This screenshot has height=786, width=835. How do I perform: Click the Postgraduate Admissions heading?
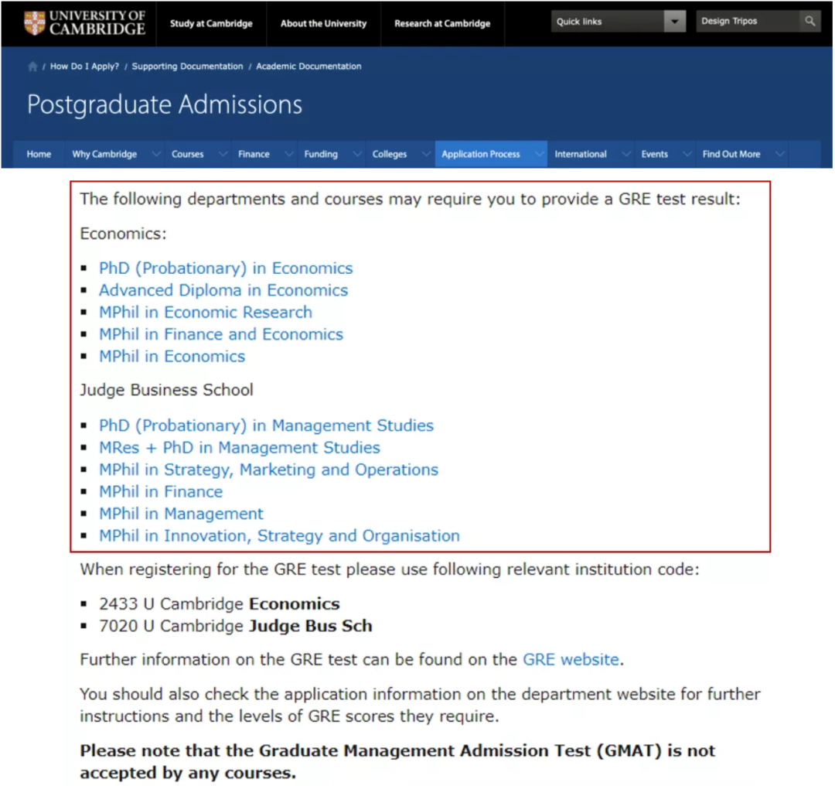(165, 104)
